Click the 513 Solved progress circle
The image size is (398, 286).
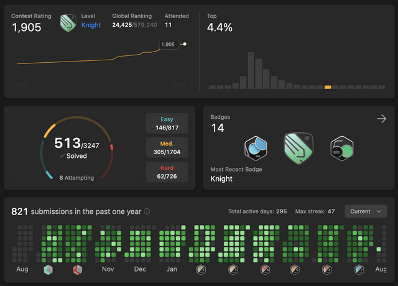point(76,148)
